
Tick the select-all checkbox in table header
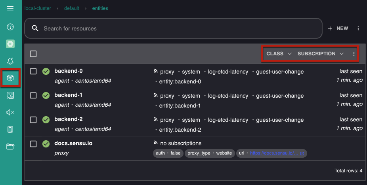click(x=33, y=54)
